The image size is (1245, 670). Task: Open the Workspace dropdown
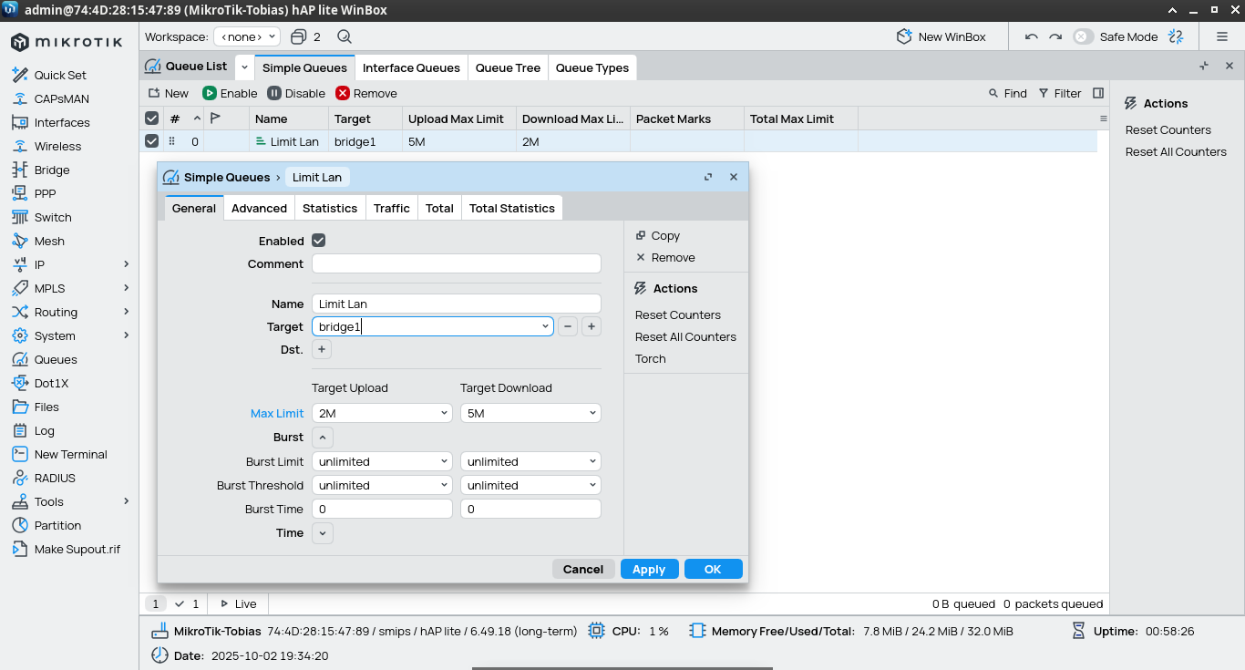[247, 36]
